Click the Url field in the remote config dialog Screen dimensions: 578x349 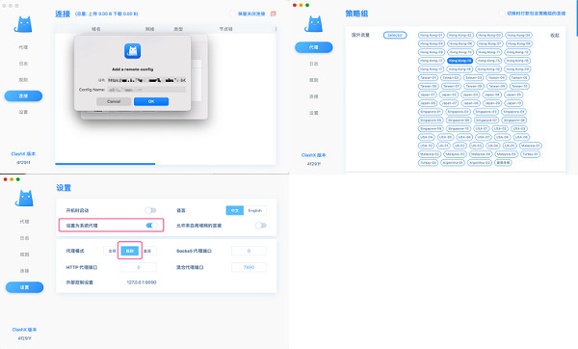click(x=146, y=80)
